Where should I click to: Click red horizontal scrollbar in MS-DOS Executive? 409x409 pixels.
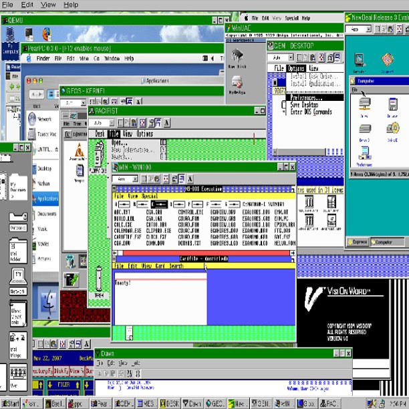tap(206, 253)
